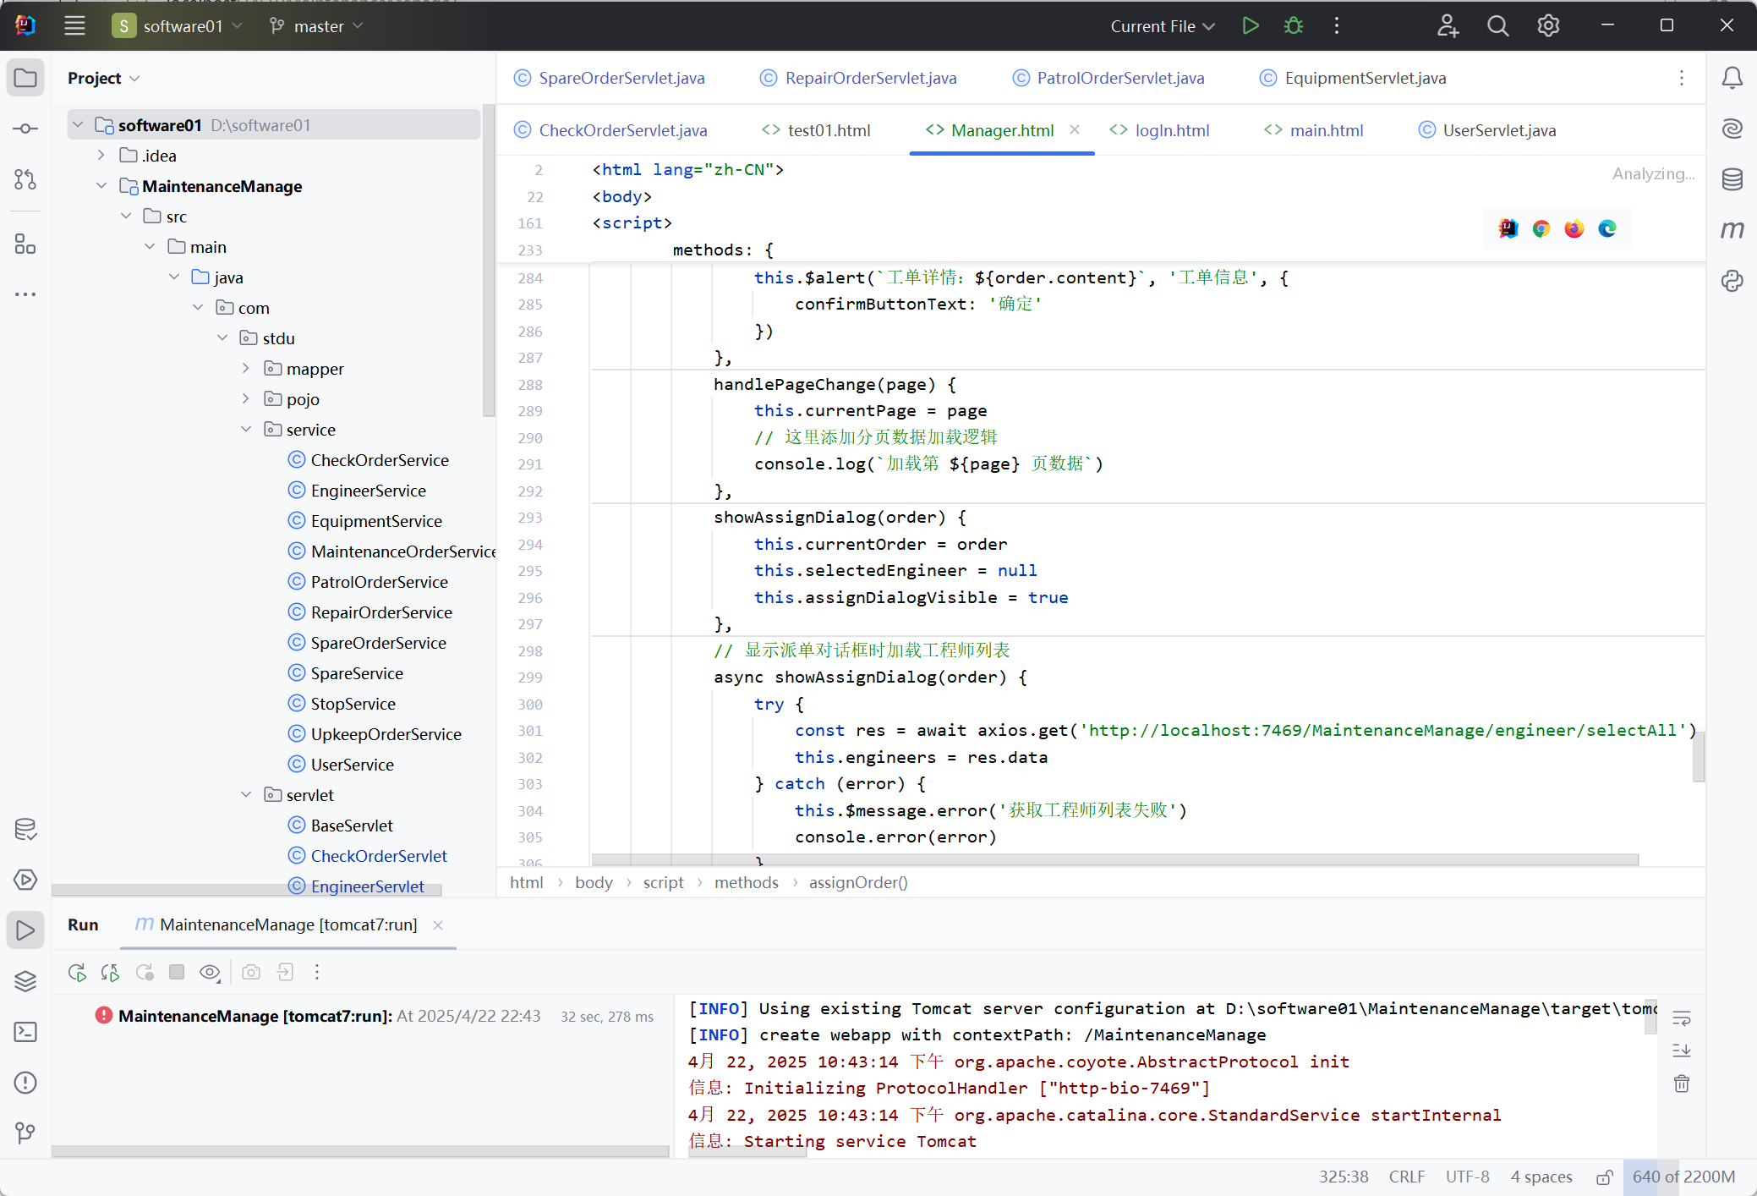Open the Commit tool window icon
The image size is (1757, 1196).
25,129
